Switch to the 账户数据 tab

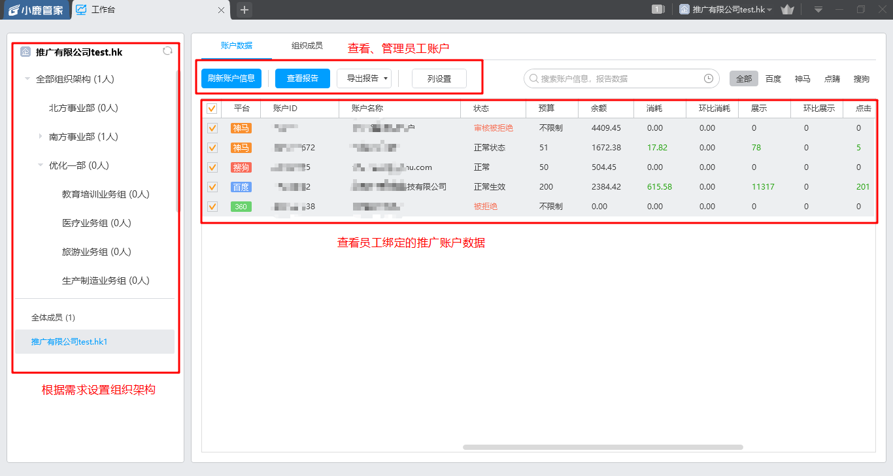tap(237, 46)
